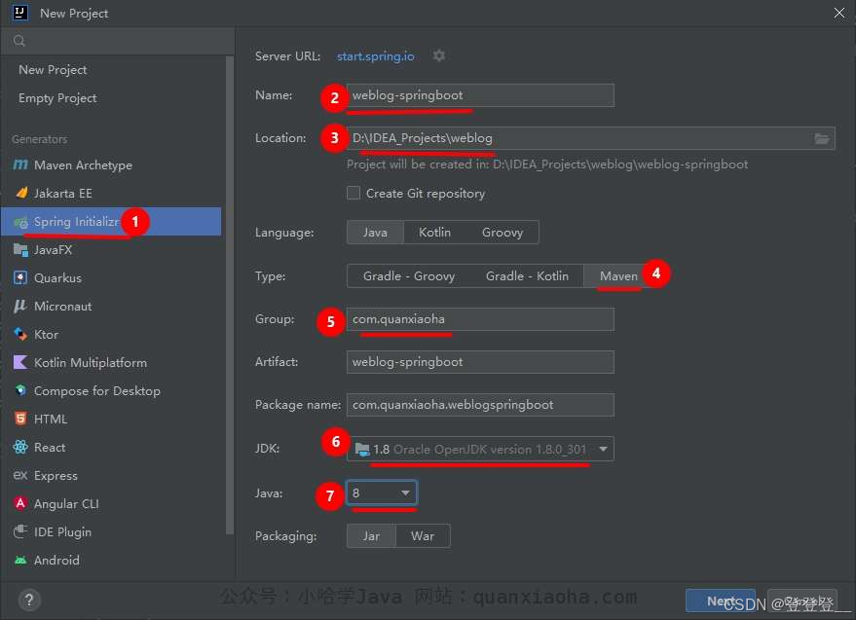856x620 pixels.
Task: Open help with question mark icon
Action: (x=29, y=600)
